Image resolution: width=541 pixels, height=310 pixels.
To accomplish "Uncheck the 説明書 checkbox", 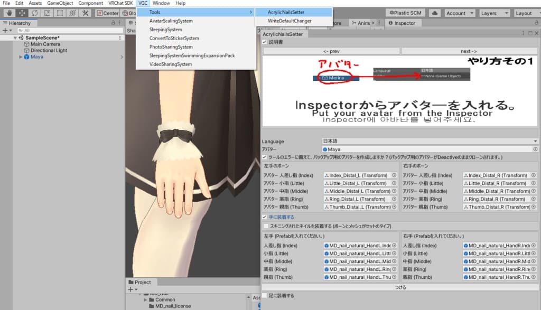I will point(265,42).
